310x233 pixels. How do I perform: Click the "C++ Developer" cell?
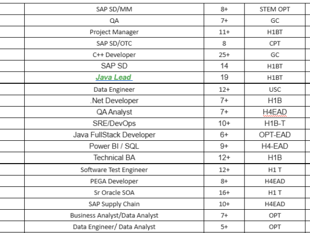coord(114,54)
